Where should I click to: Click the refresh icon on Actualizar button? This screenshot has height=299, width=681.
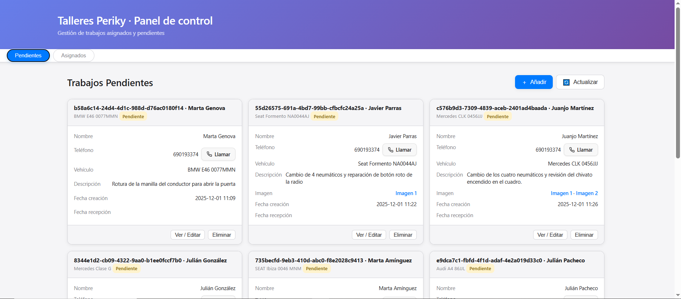566,82
